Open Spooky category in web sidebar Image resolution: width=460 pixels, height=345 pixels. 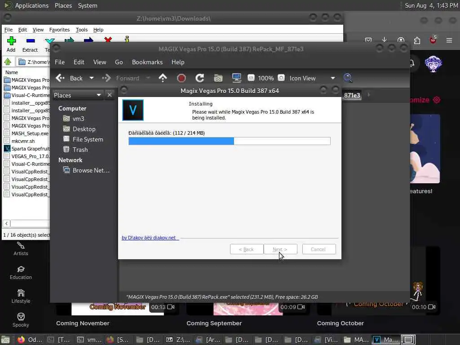pyautogui.click(x=21, y=320)
